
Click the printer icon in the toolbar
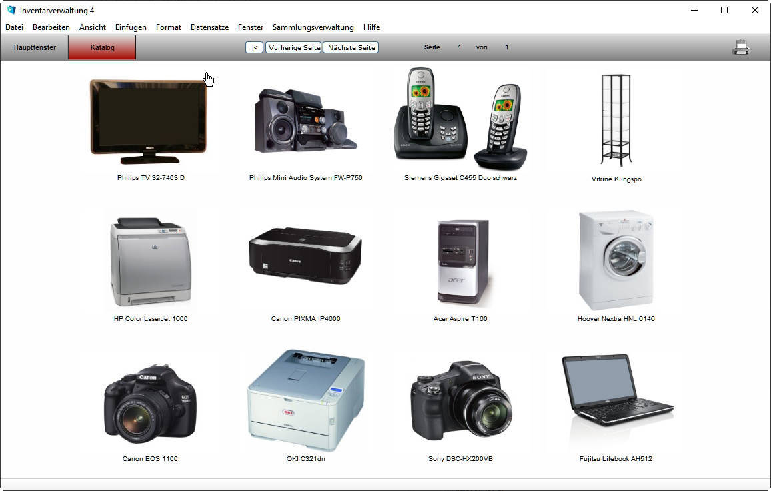click(740, 47)
